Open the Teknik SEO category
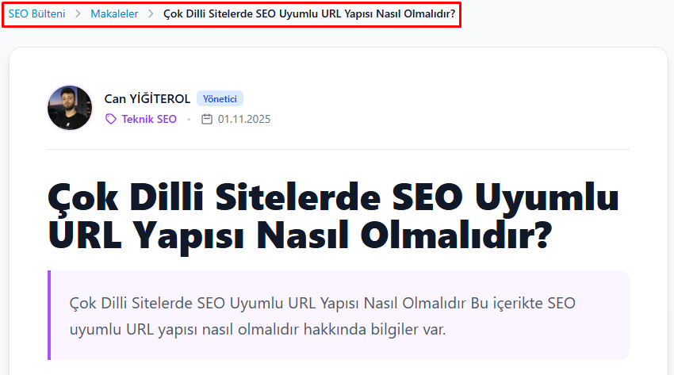This screenshot has height=375, width=674. 148,119
